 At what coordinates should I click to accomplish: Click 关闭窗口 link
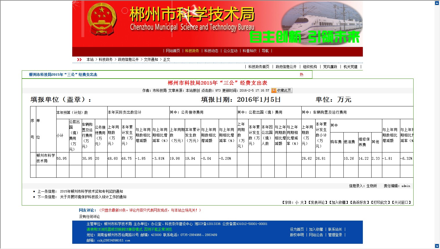coord(401,202)
